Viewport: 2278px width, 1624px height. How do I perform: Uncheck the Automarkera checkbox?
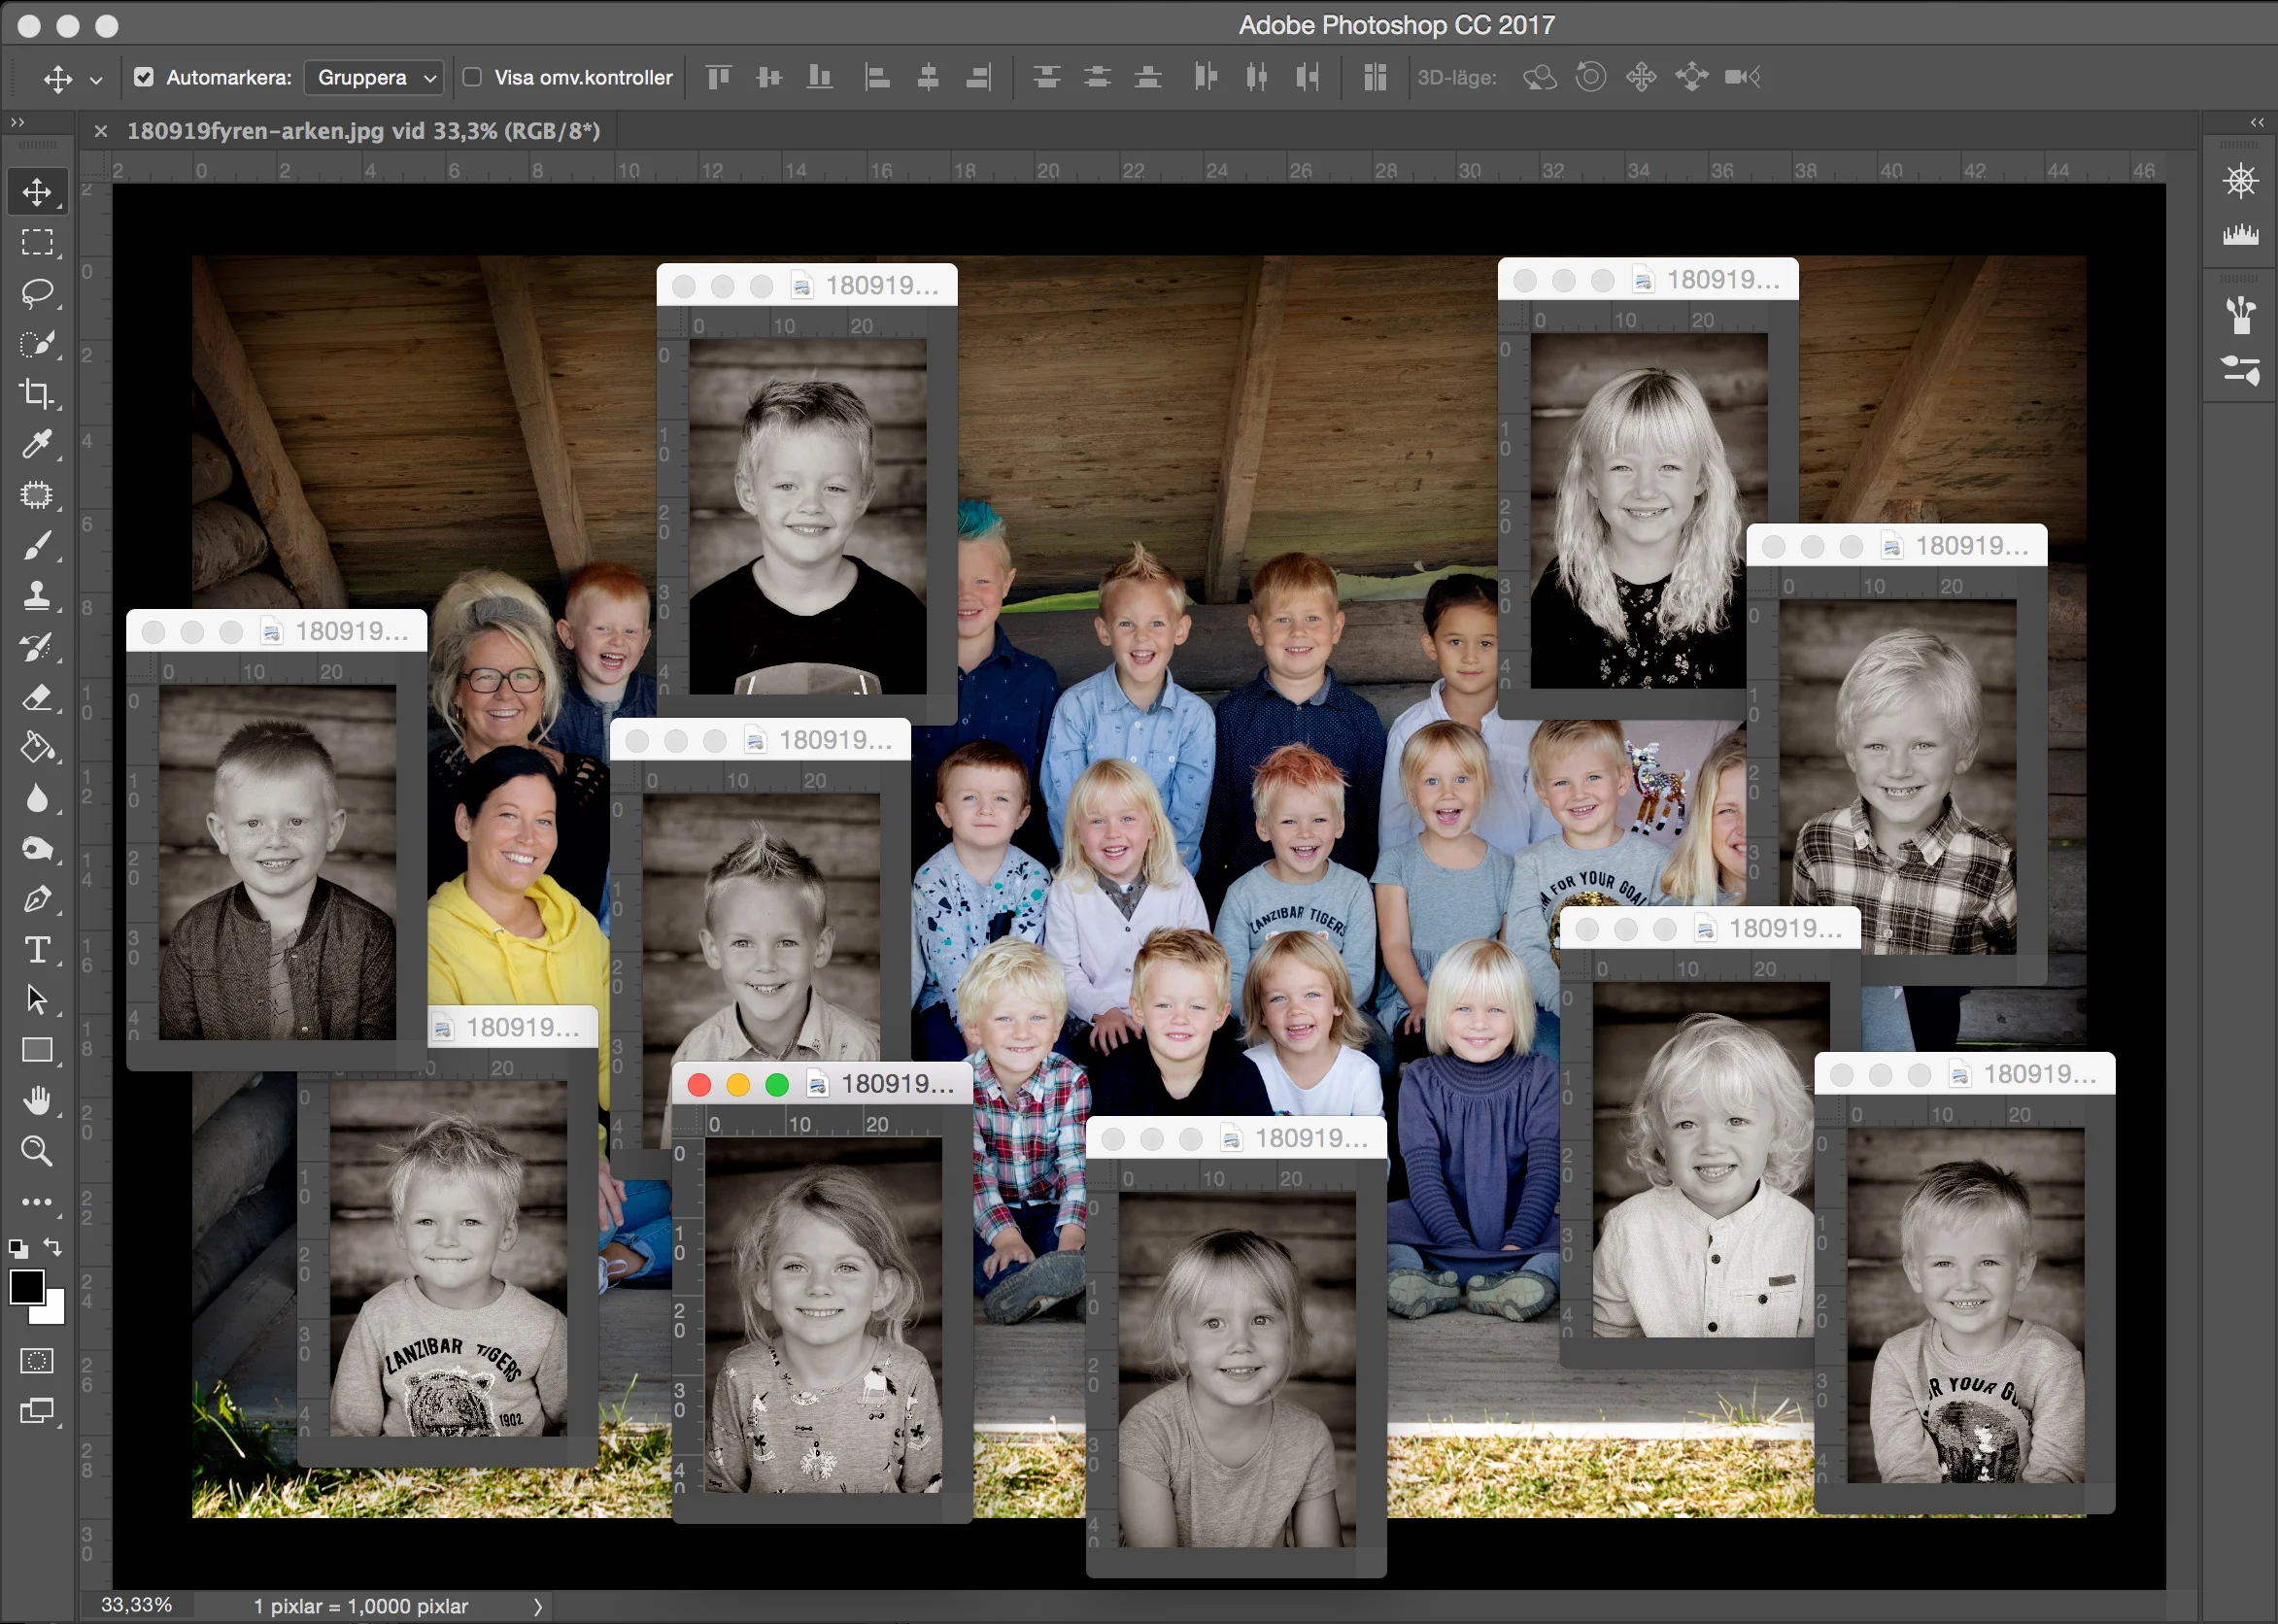pyautogui.click(x=144, y=77)
